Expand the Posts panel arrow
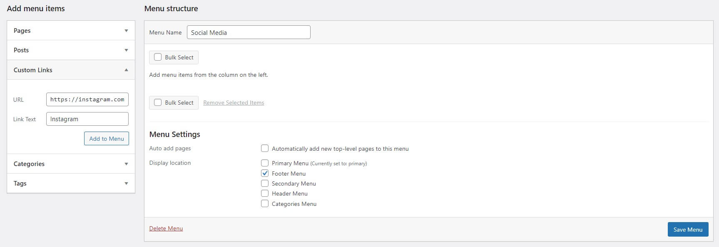Image resolution: width=719 pixels, height=247 pixels. pos(126,50)
